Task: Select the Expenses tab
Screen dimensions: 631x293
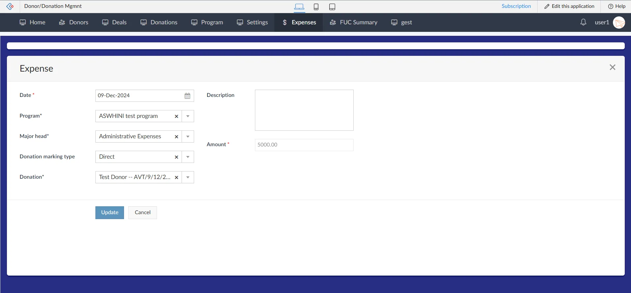Action: (x=299, y=22)
